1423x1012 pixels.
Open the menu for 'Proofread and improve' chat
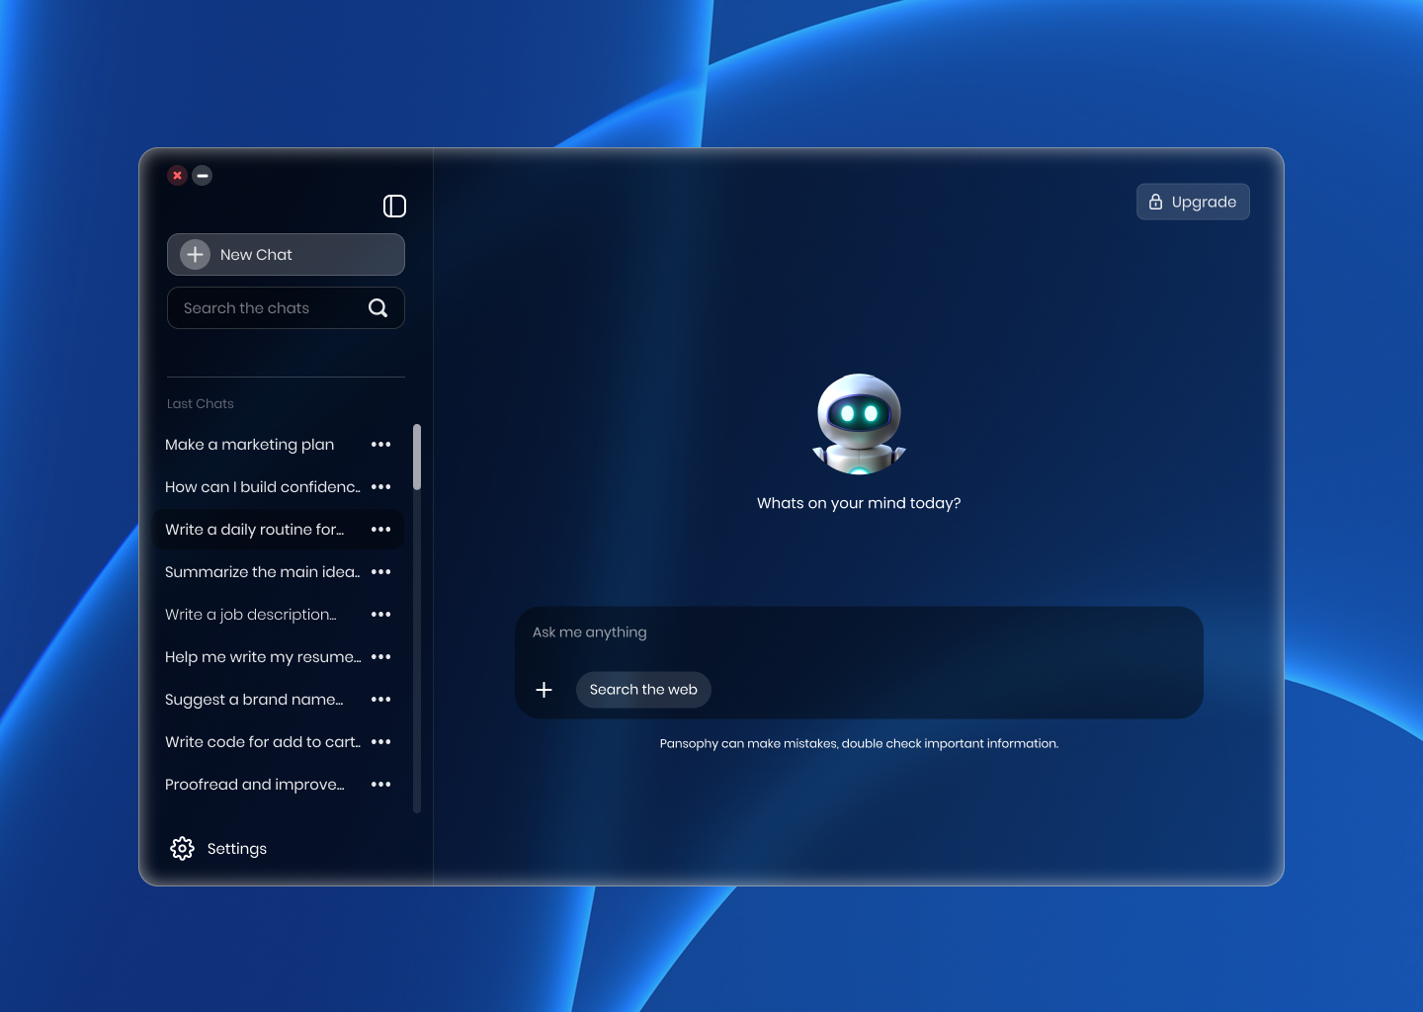pyautogui.click(x=381, y=784)
